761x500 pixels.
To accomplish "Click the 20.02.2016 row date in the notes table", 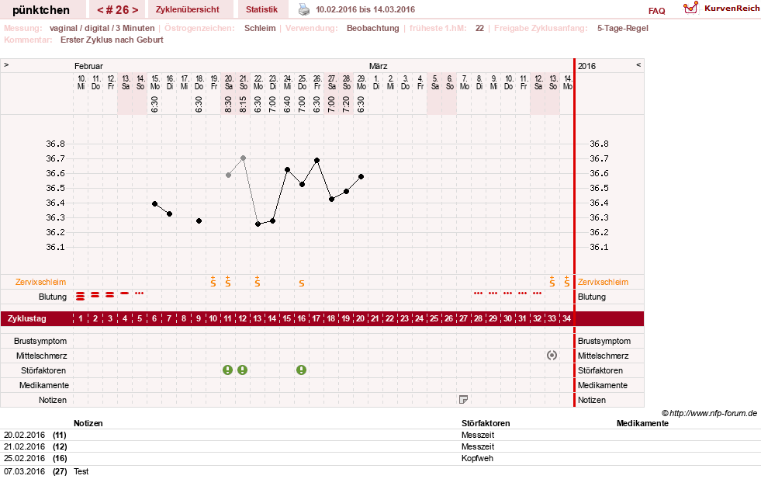I will (24, 435).
